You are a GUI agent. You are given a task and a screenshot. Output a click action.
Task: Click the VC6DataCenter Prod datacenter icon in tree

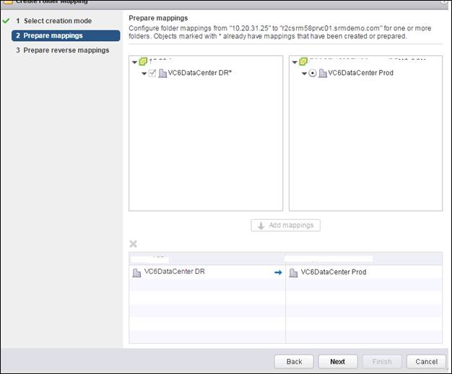323,74
